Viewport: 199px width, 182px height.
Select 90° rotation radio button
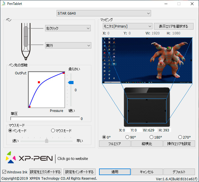(x=127, y=137)
